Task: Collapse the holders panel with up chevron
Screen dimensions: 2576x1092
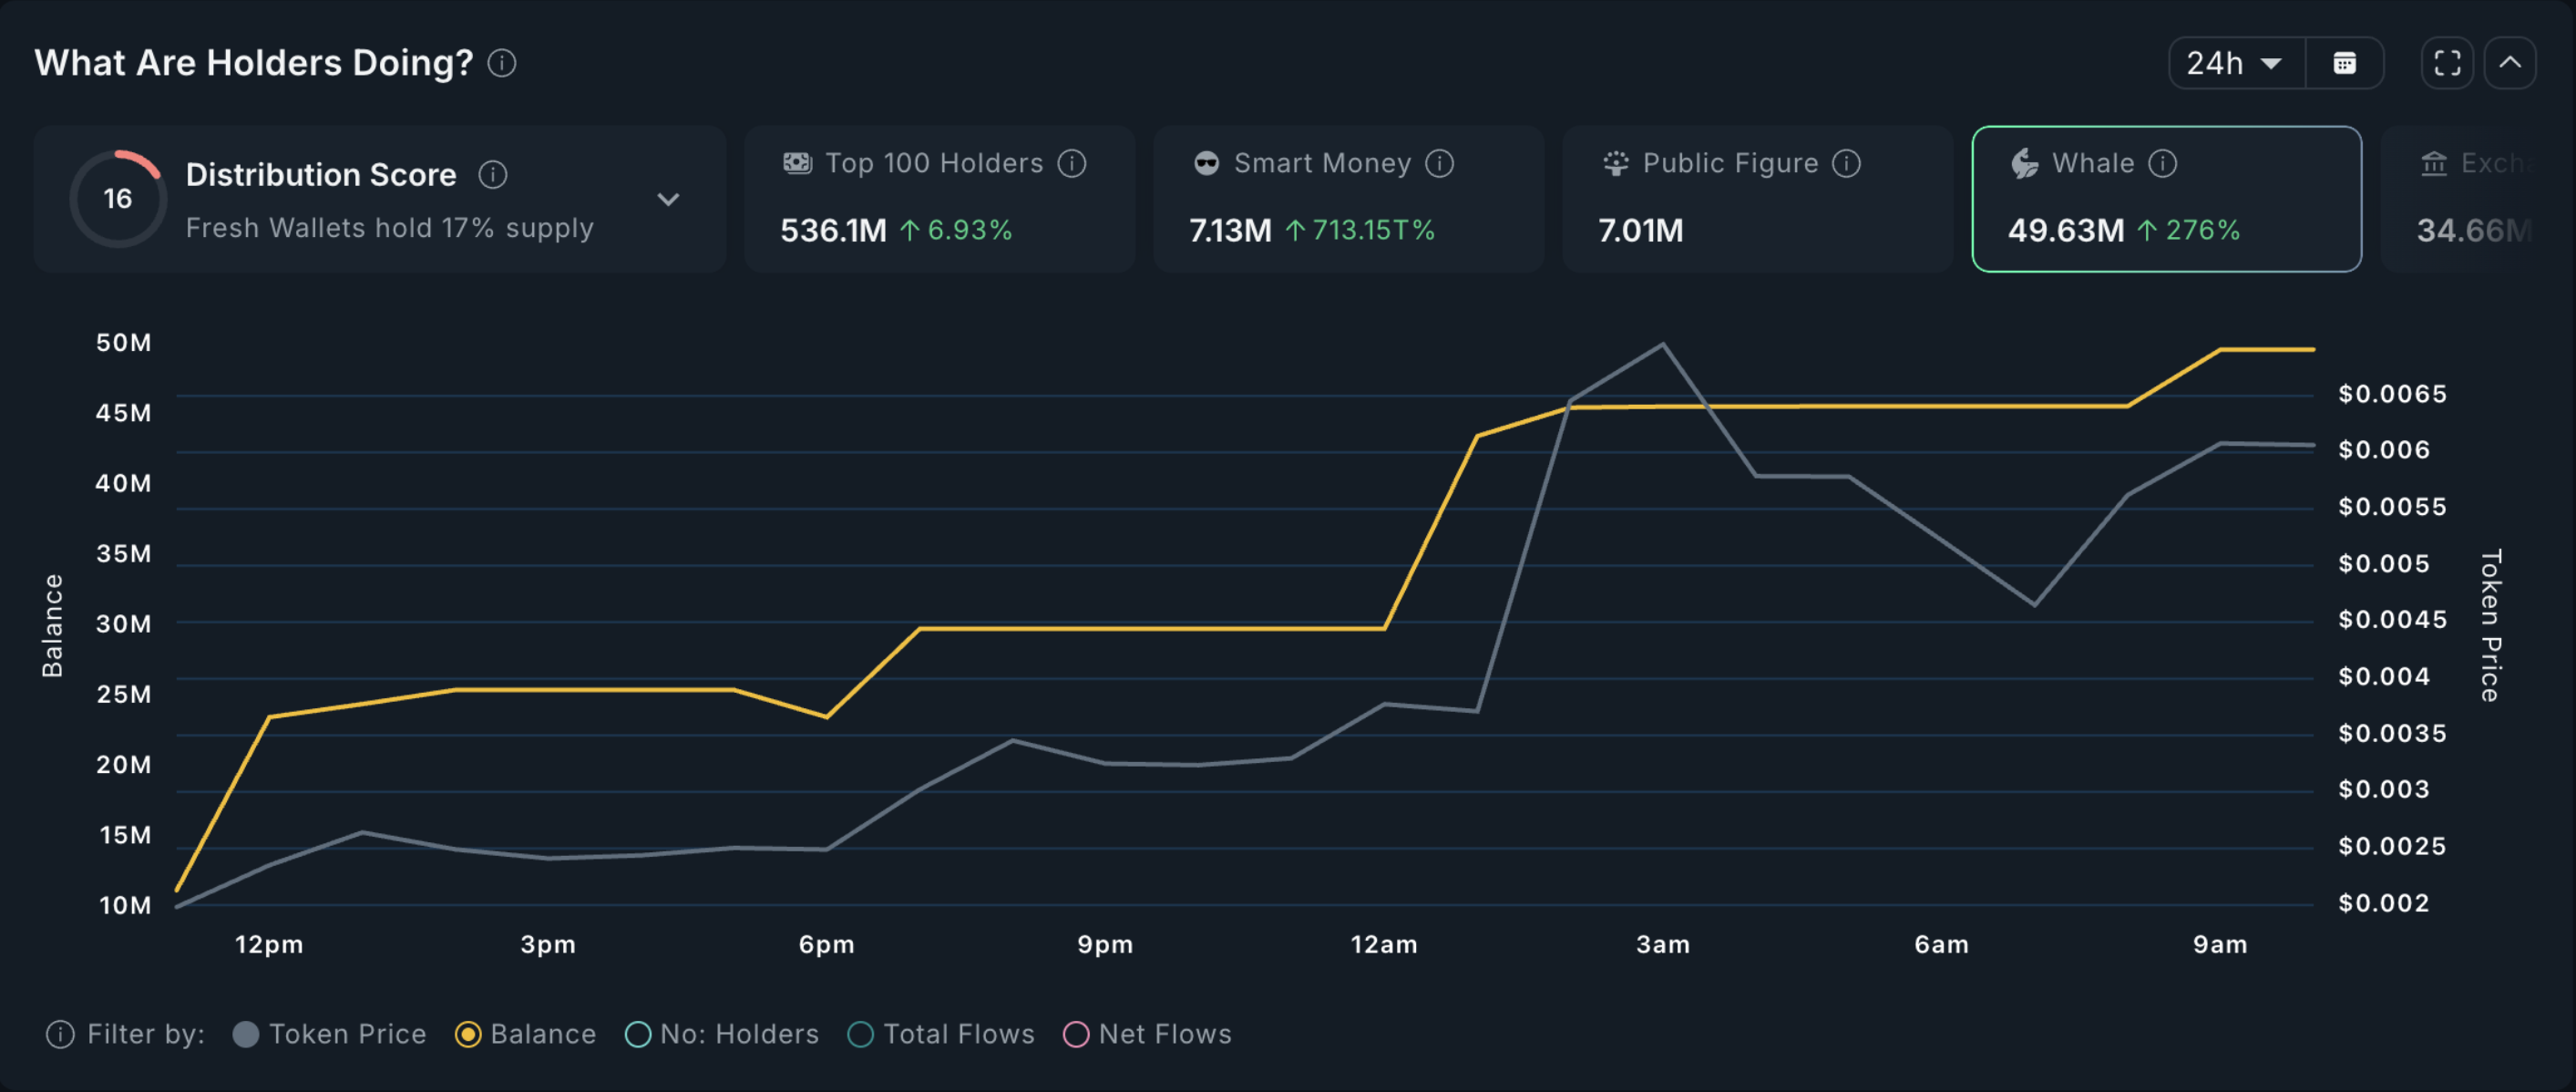Action: click(x=2510, y=63)
